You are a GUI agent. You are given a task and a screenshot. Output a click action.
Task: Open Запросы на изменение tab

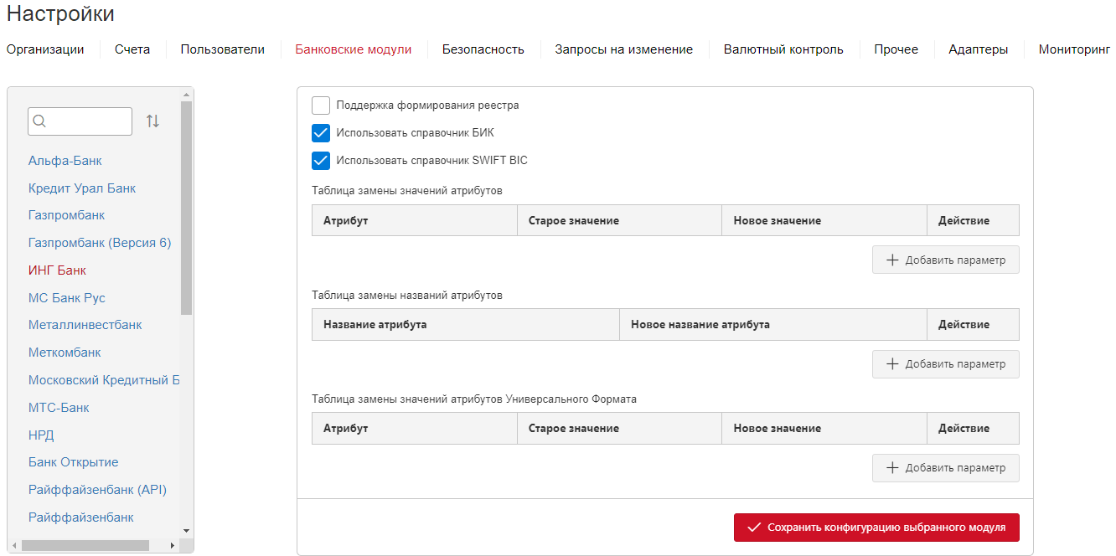[x=624, y=49]
